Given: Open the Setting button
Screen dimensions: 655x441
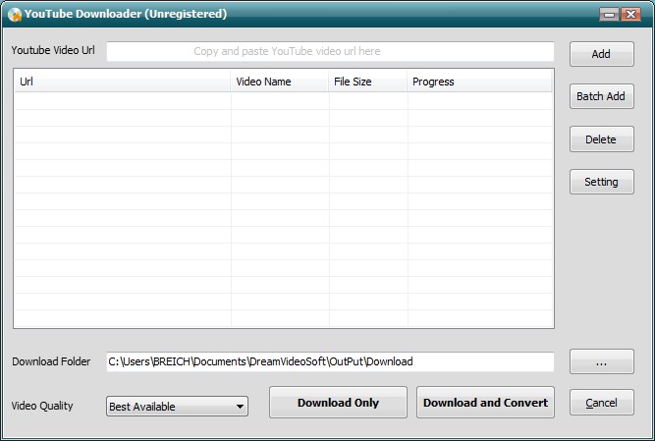Looking at the screenshot, I should point(602,182).
